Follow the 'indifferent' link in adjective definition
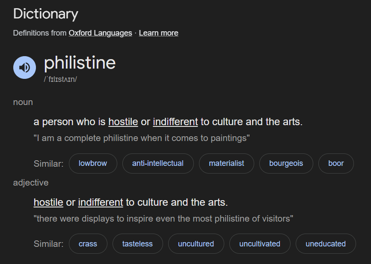The height and width of the screenshot is (264, 371). [x=101, y=202]
